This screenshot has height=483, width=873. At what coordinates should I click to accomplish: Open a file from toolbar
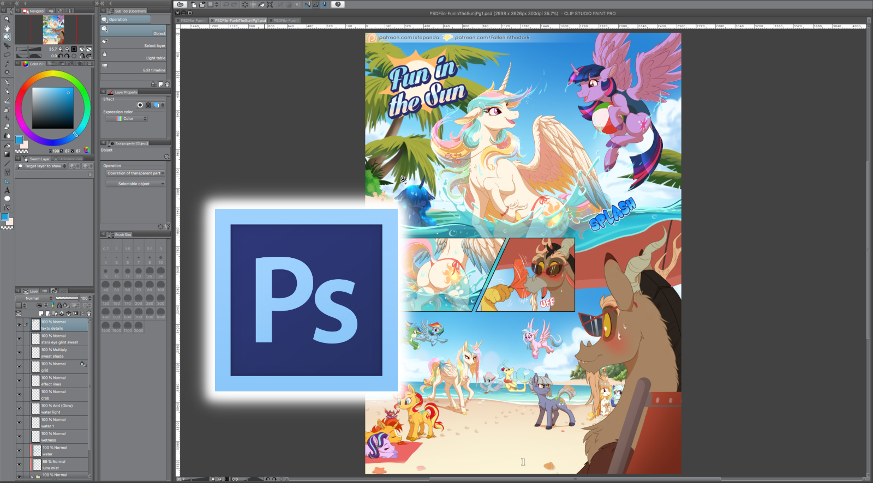click(x=202, y=4)
